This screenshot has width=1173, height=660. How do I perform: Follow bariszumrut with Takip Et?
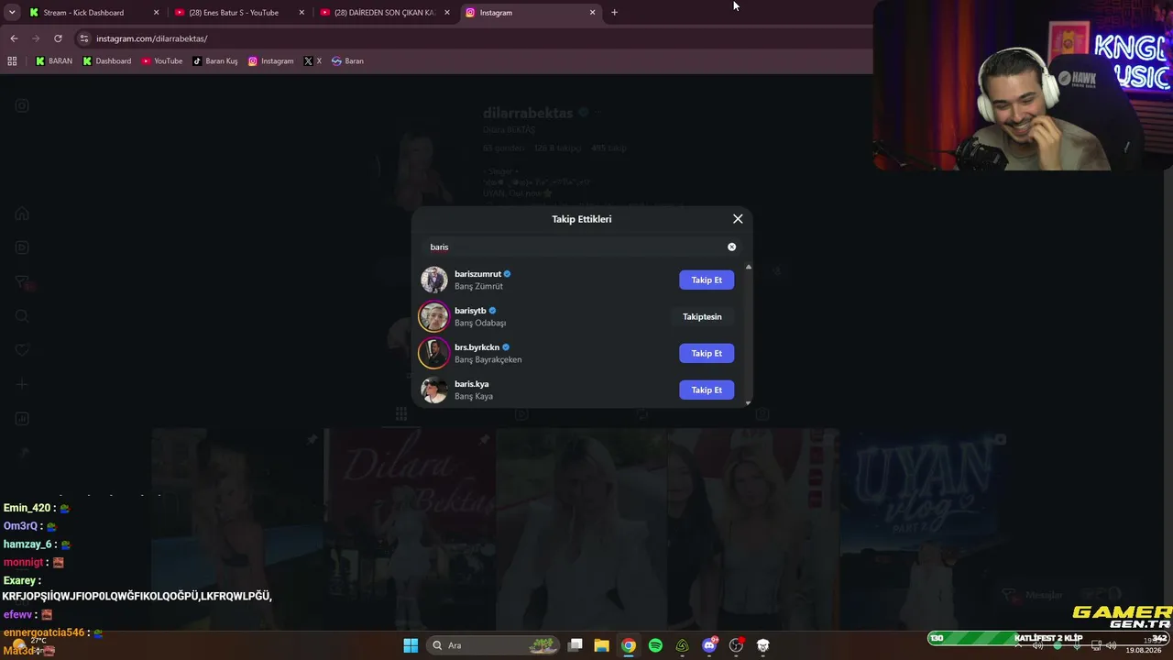[x=707, y=280]
